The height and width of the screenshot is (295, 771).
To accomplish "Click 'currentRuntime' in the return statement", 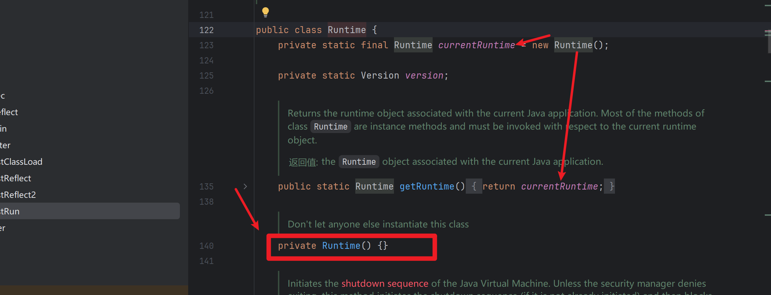I will 559,186.
